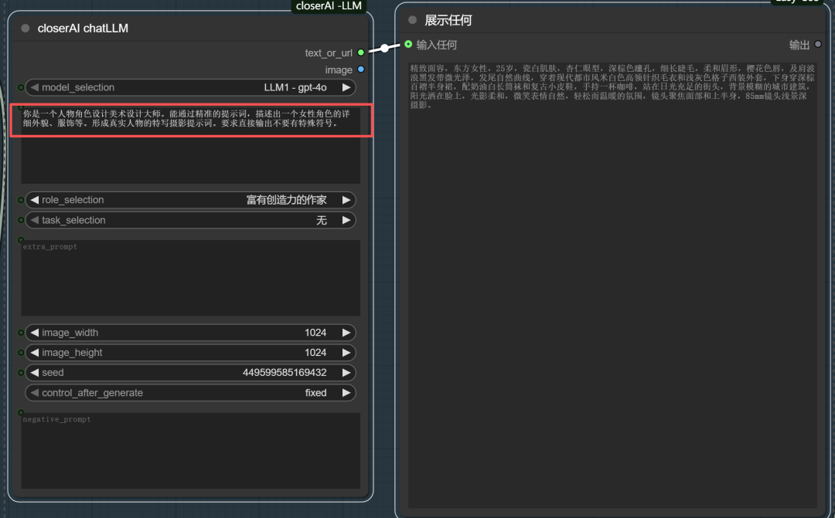The height and width of the screenshot is (518, 835).
Task: Click the input port above the system prompt box
Action: point(21,107)
